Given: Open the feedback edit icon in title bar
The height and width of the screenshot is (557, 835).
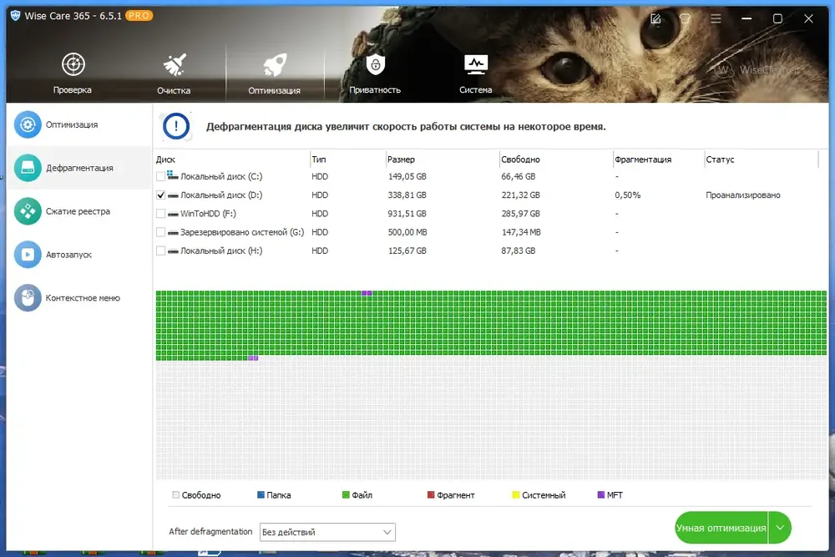Looking at the screenshot, I should coord(655,18).
